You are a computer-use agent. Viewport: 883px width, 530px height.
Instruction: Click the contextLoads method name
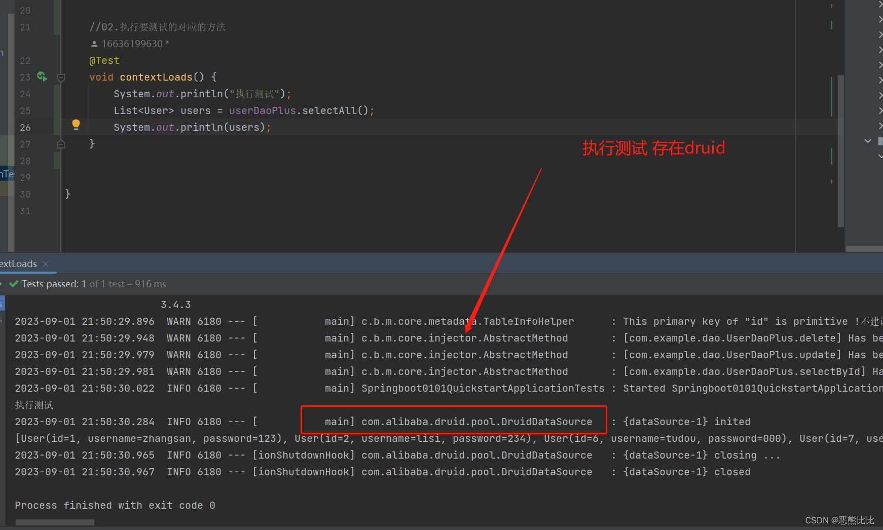pos(156,77)
